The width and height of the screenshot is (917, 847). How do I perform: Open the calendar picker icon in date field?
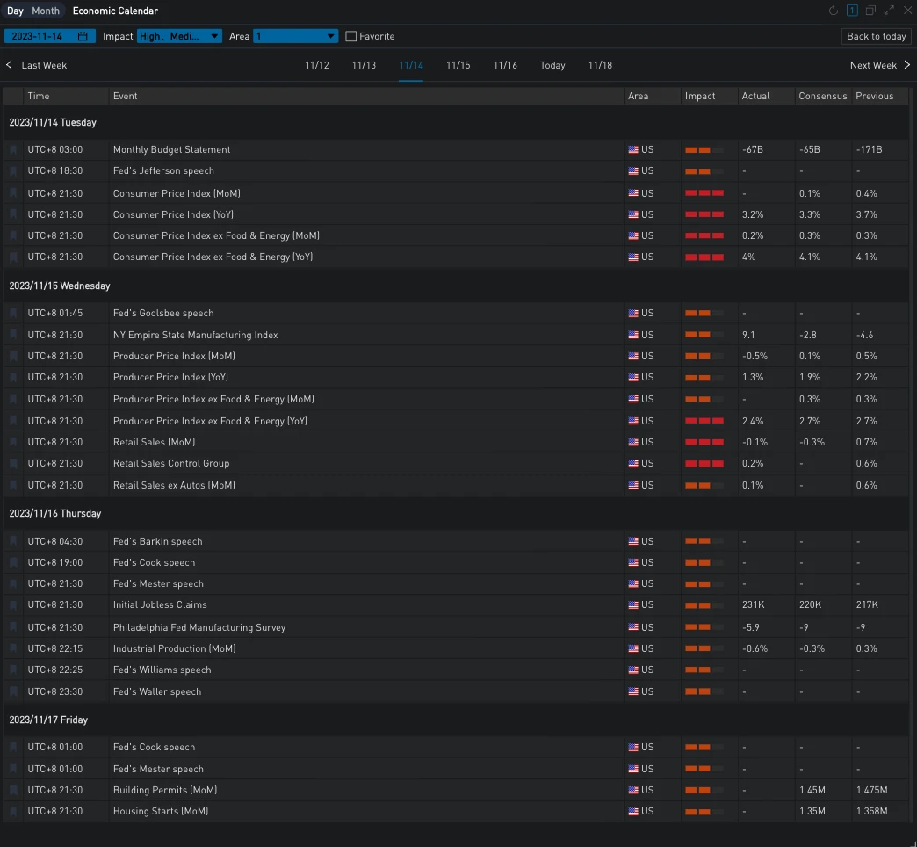83,36
